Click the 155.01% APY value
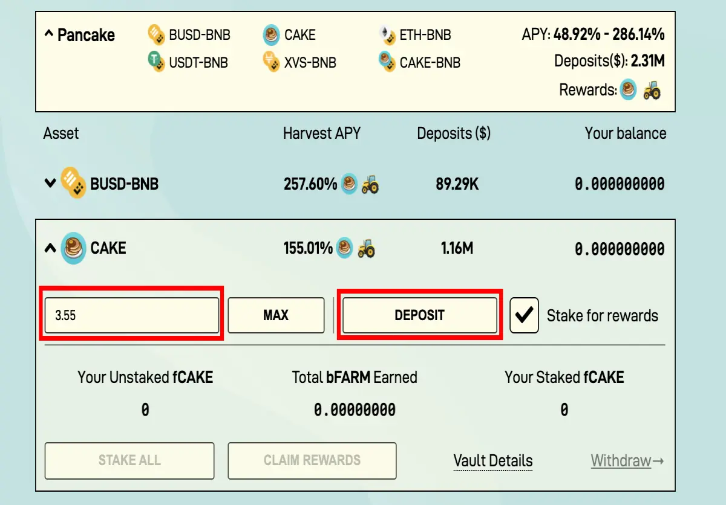 coord(309,248)
